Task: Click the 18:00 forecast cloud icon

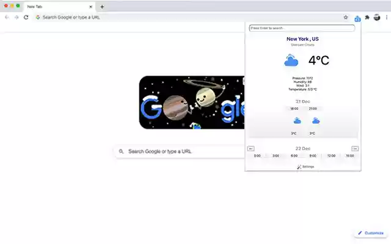Action: click(297, 121)
